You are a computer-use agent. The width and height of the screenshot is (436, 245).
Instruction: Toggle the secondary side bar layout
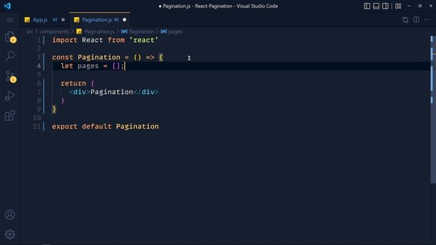click(386, 6)
